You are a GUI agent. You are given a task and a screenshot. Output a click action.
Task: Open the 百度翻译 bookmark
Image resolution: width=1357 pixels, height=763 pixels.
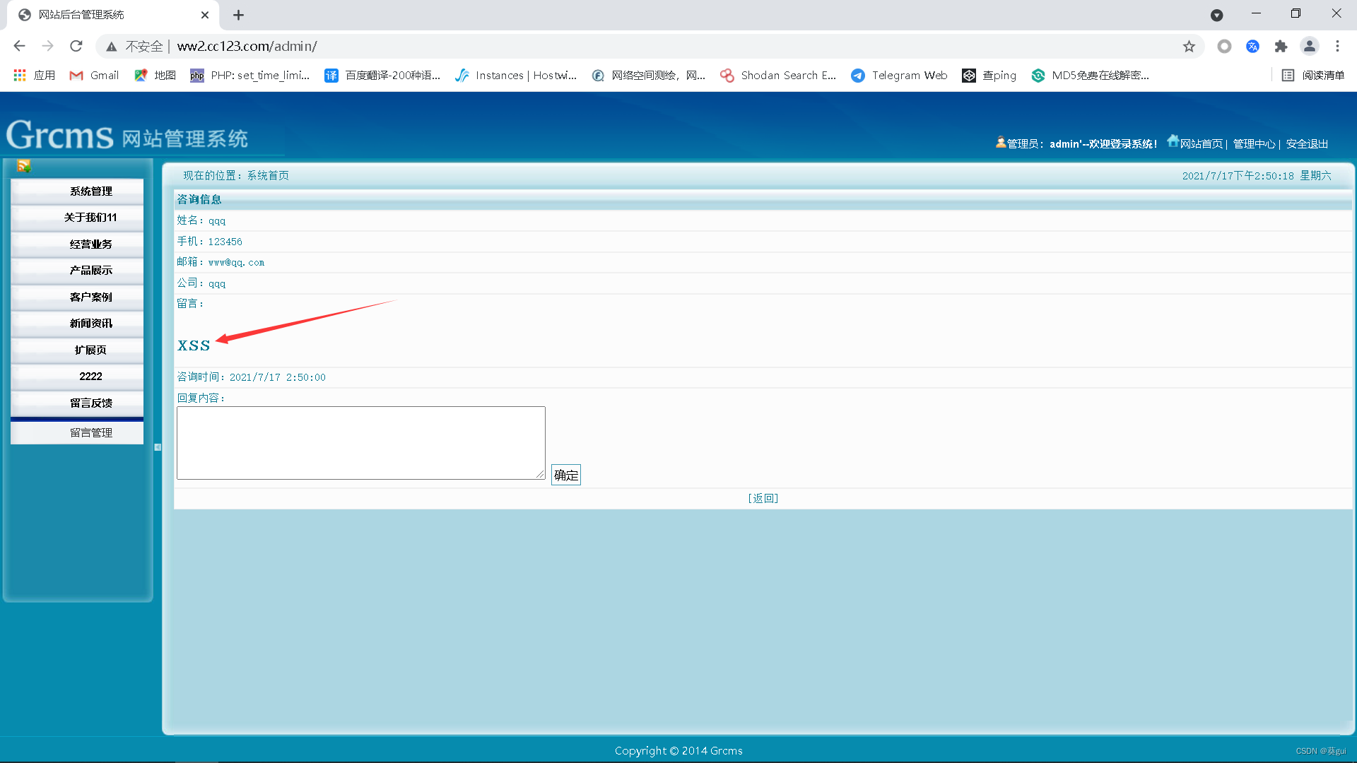click(x=382, y=75)
